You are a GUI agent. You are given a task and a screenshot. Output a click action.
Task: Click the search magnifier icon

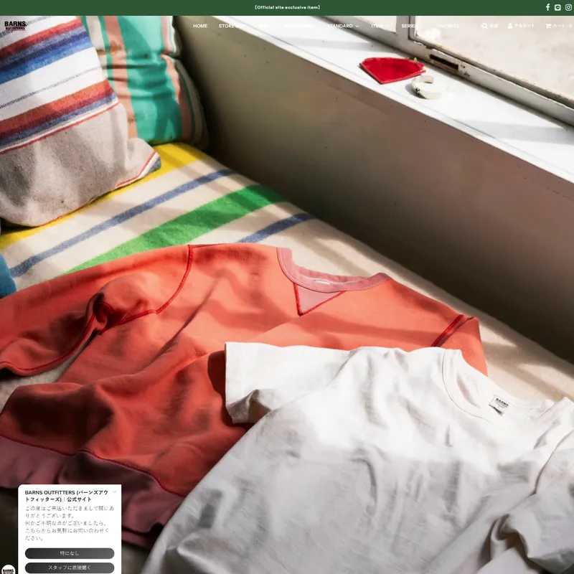[484, 26]
